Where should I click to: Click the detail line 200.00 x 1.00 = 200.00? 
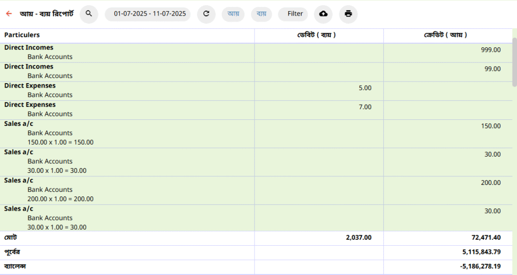tap(61, 199)
